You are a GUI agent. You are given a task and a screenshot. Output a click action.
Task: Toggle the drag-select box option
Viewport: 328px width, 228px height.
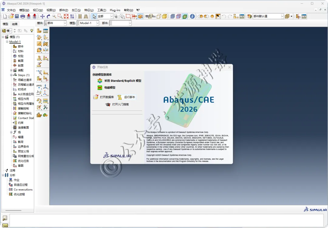(128, 16)
